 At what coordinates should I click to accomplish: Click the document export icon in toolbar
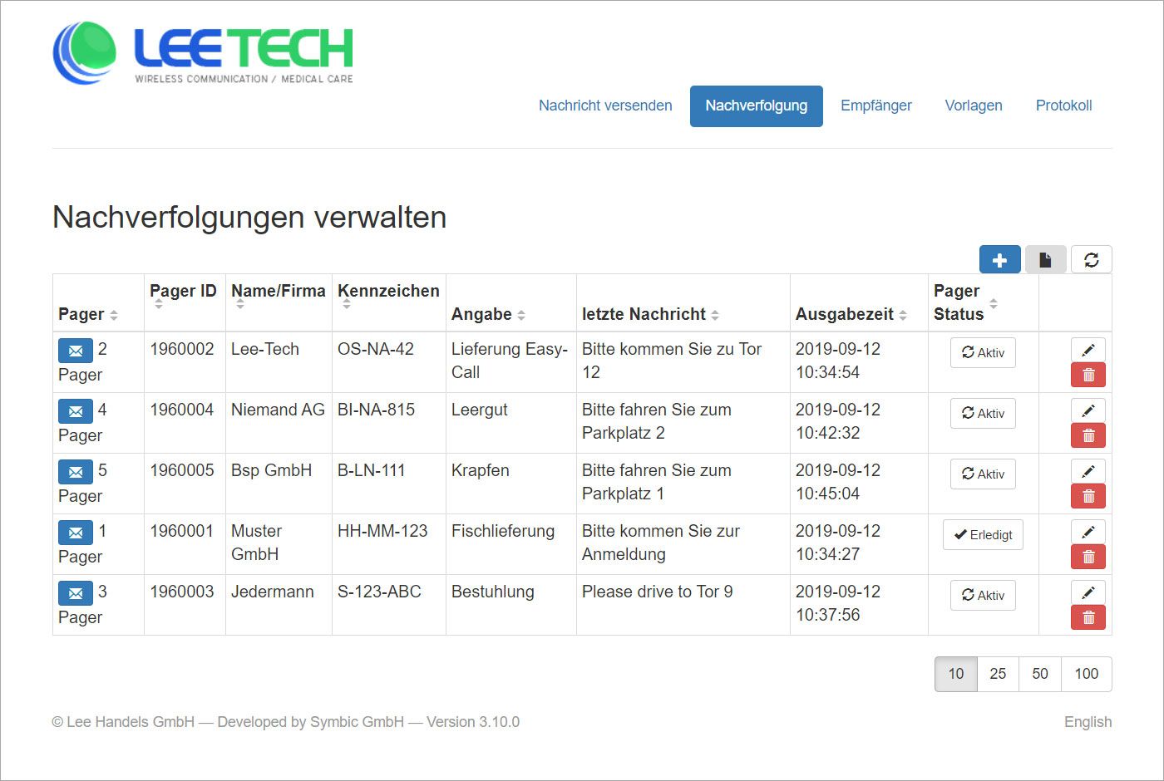click(x=1045, y=259)
